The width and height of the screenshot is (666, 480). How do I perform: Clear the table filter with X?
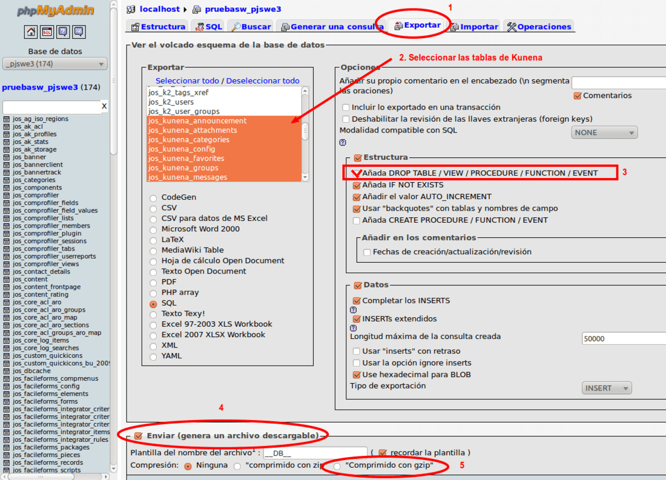[104, 106]
